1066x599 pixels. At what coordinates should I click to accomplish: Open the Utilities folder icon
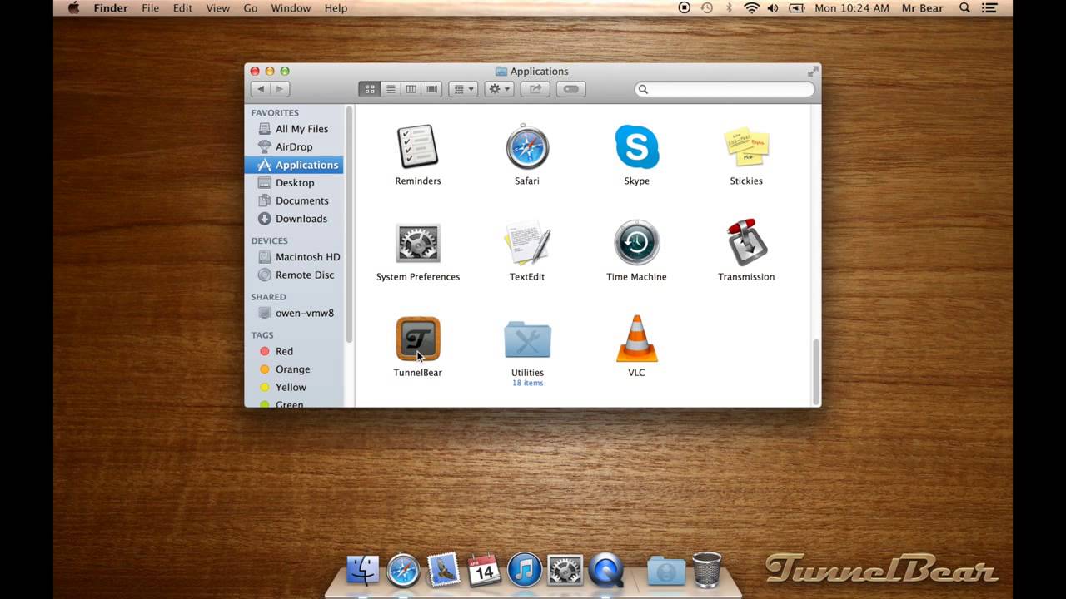coord(527,339)
